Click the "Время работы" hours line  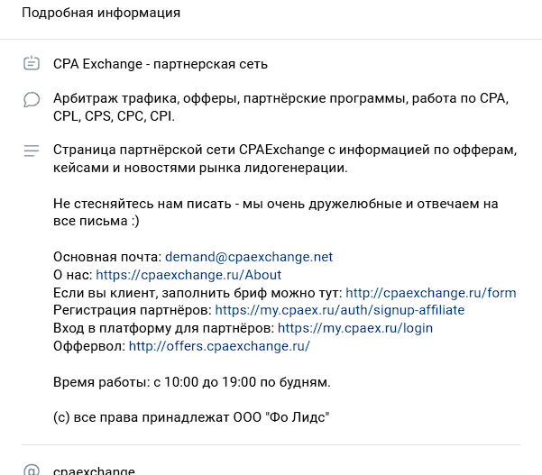click(192, 382)
